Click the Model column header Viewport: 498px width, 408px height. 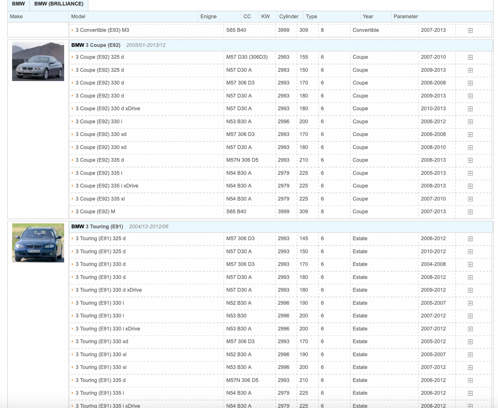click(x=78, y=17)
